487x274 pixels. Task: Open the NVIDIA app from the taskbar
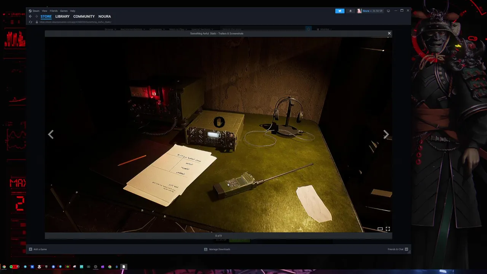tap(67, 267)
